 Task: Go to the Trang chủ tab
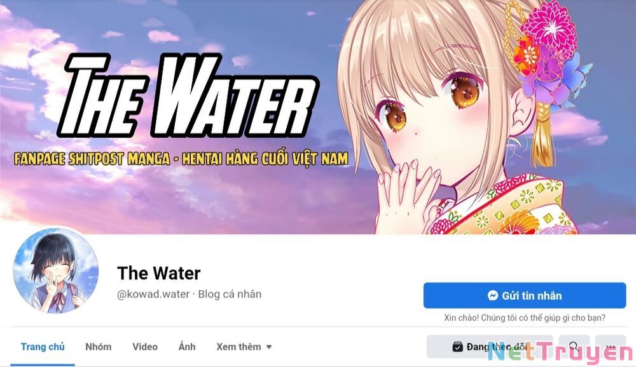pyautogui.click(x=43, y=347)
